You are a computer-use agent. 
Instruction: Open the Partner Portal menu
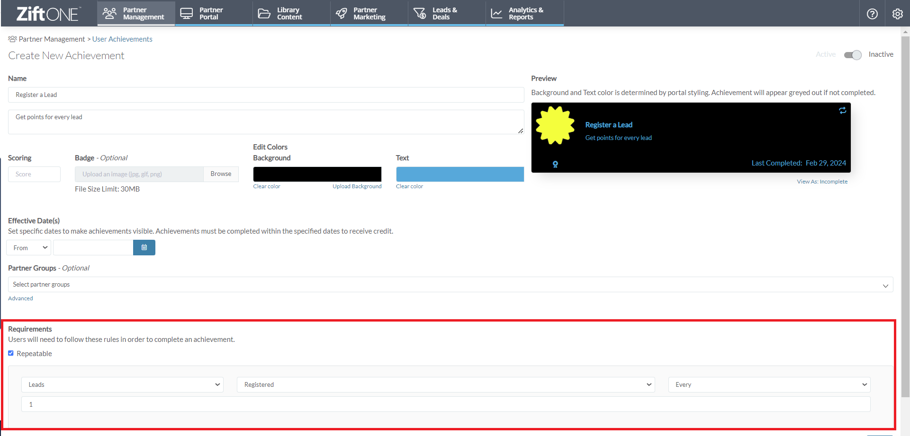(x=214, y=13)
